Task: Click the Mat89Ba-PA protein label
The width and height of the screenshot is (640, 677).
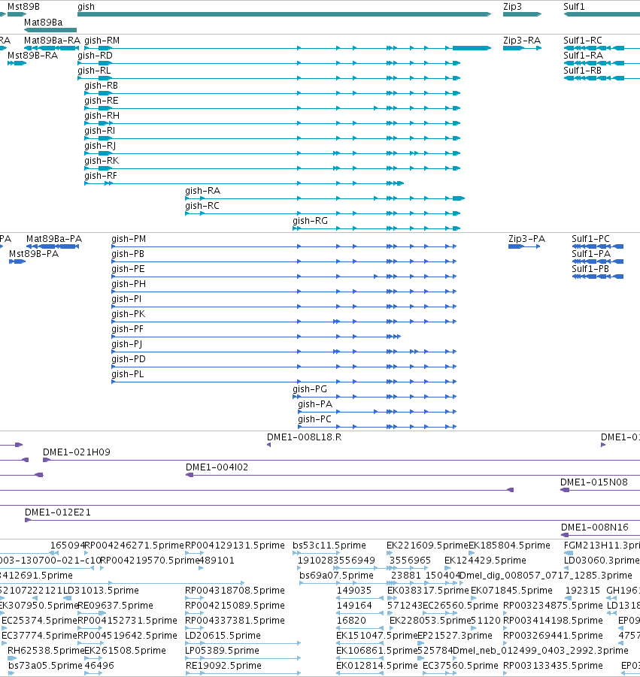Action: click(x=54, y=239)
